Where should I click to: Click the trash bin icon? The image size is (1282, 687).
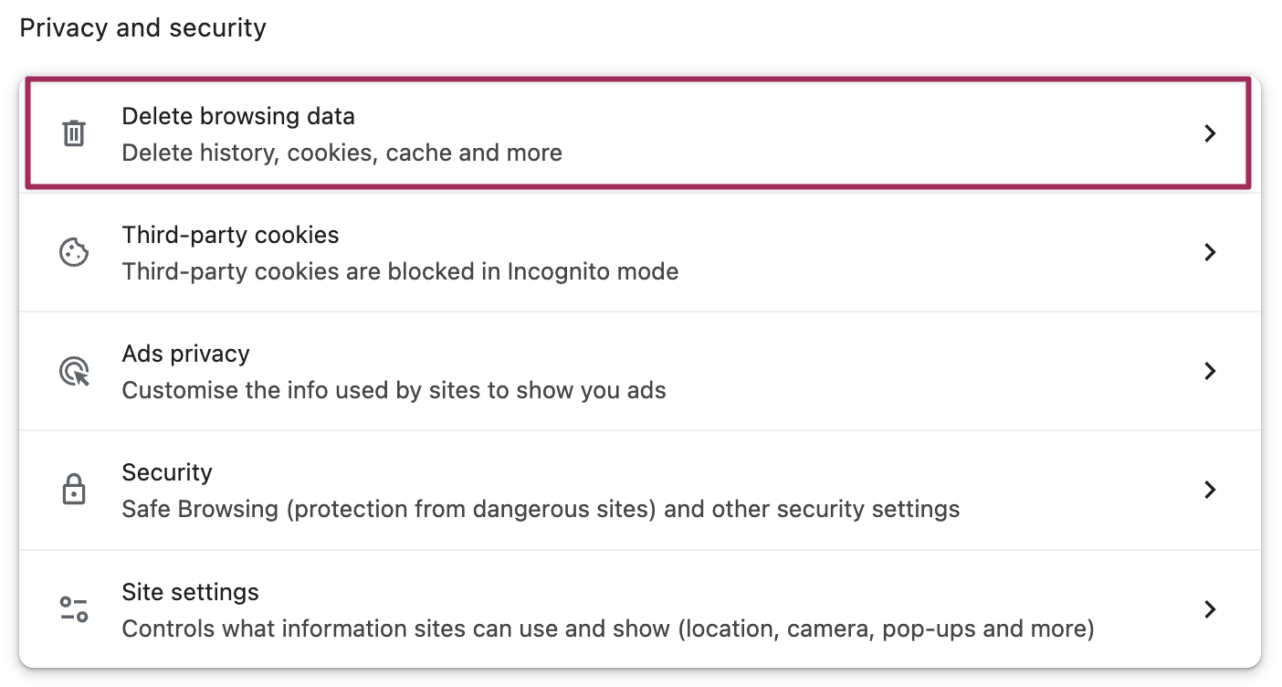pyautogui.click(x=74, y=133)
